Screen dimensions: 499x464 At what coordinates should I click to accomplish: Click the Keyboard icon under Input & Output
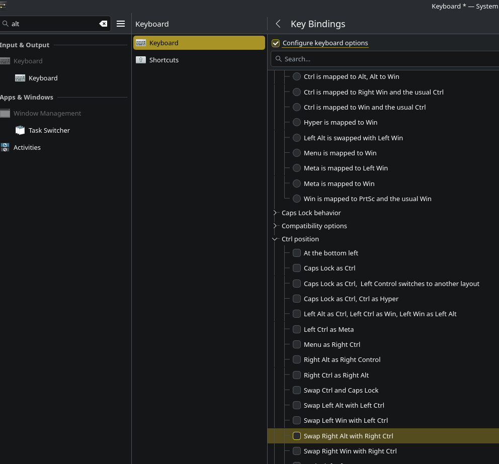(x=20, y=78)
